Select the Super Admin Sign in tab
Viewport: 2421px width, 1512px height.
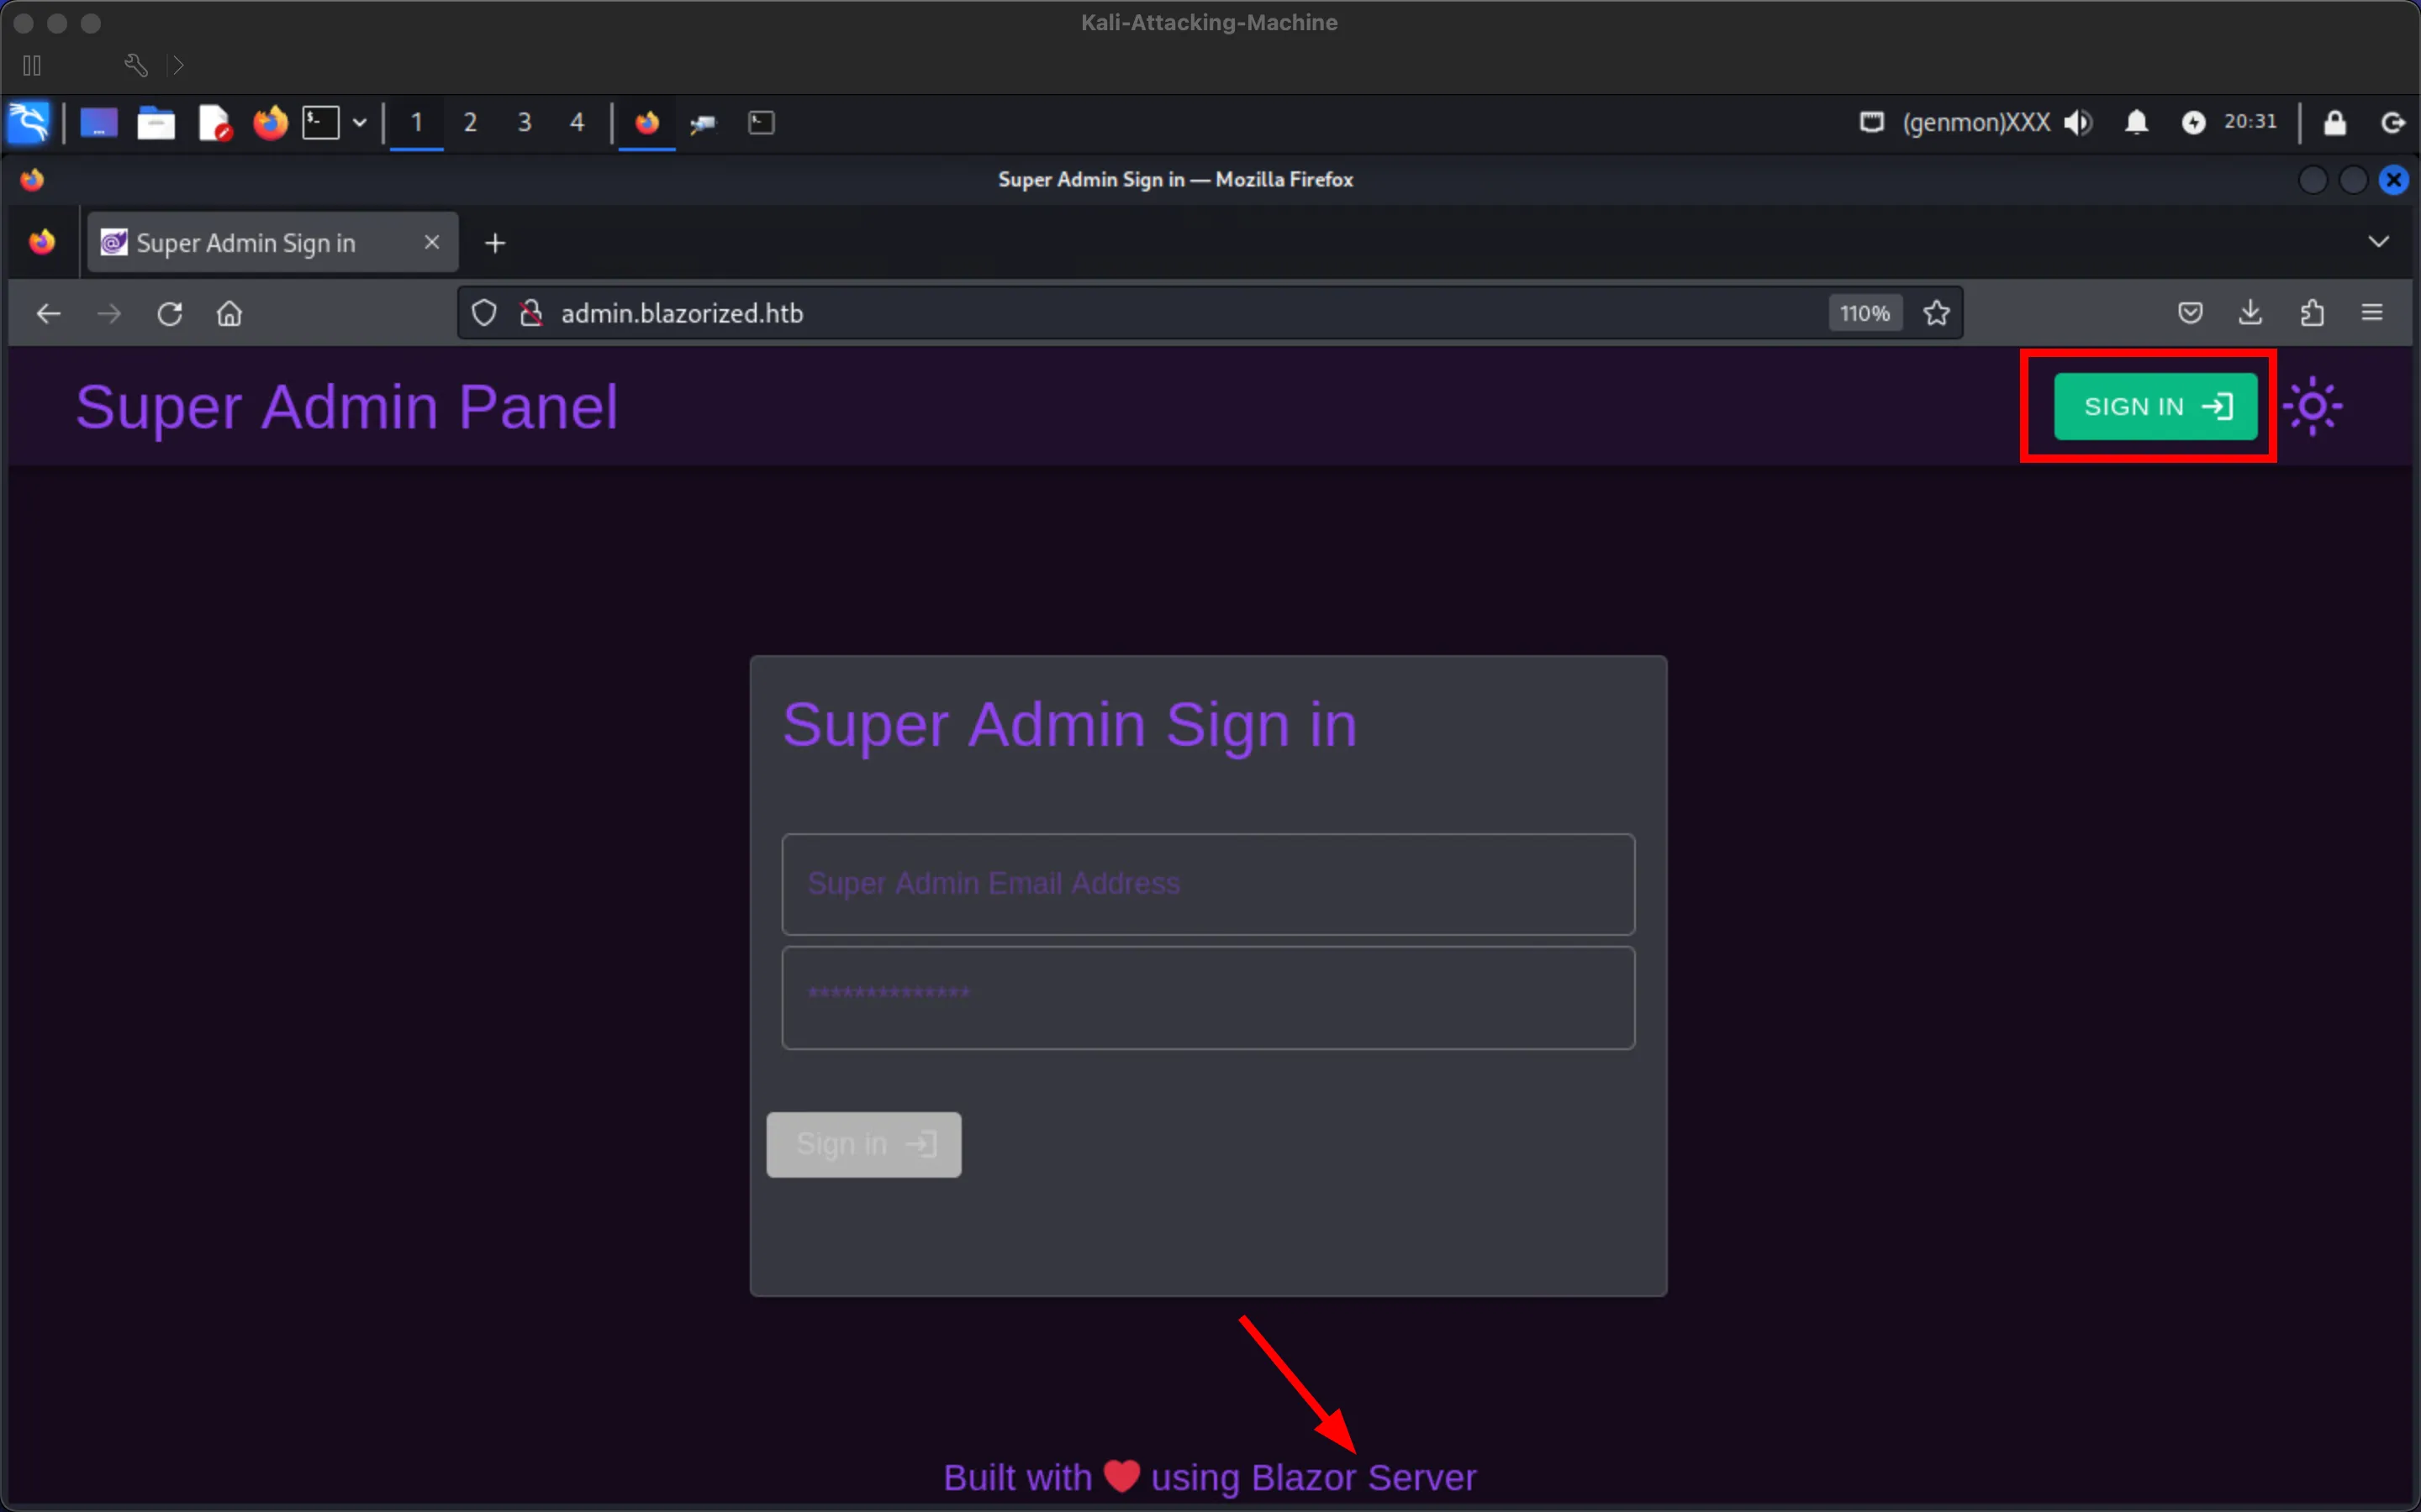272,242
